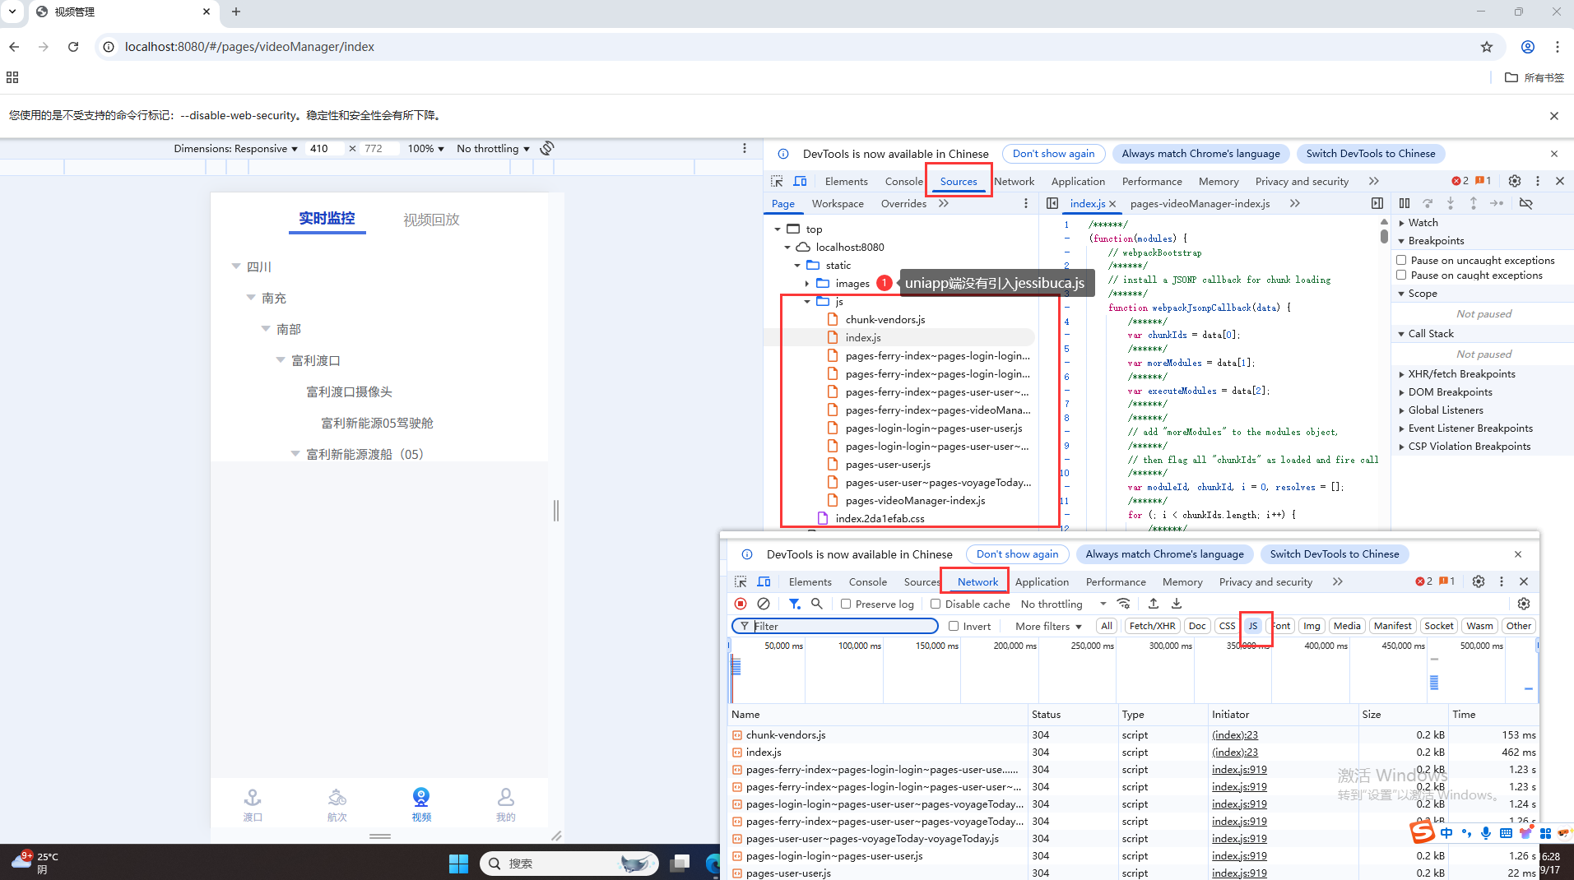Enable the Preserve log checkbox

[x=846, y=604]
